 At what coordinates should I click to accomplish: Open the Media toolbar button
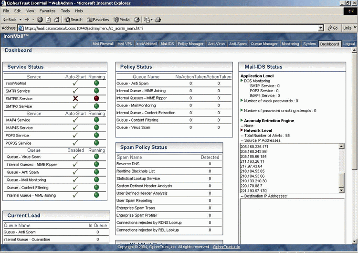pyautogui.click(x=122, y=20)
